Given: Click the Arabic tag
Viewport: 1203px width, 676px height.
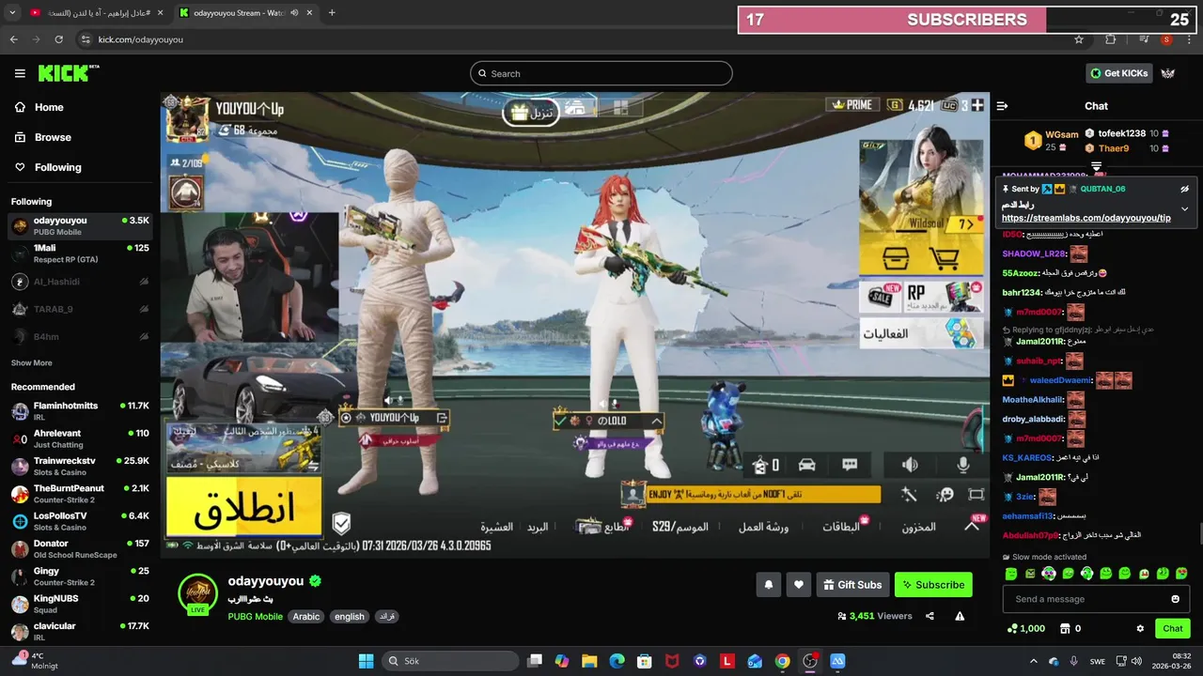Looking at the screenshot, I should click(x=306, y=617).
